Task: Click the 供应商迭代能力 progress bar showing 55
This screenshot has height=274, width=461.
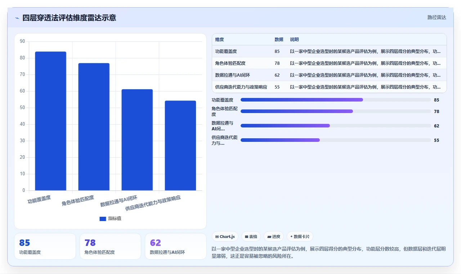Action: [336, 140]
